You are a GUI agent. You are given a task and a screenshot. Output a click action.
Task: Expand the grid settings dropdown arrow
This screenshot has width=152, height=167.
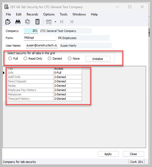pos(55,22)
